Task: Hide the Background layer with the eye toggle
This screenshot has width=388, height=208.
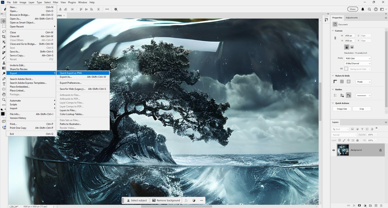Action: 333,150
